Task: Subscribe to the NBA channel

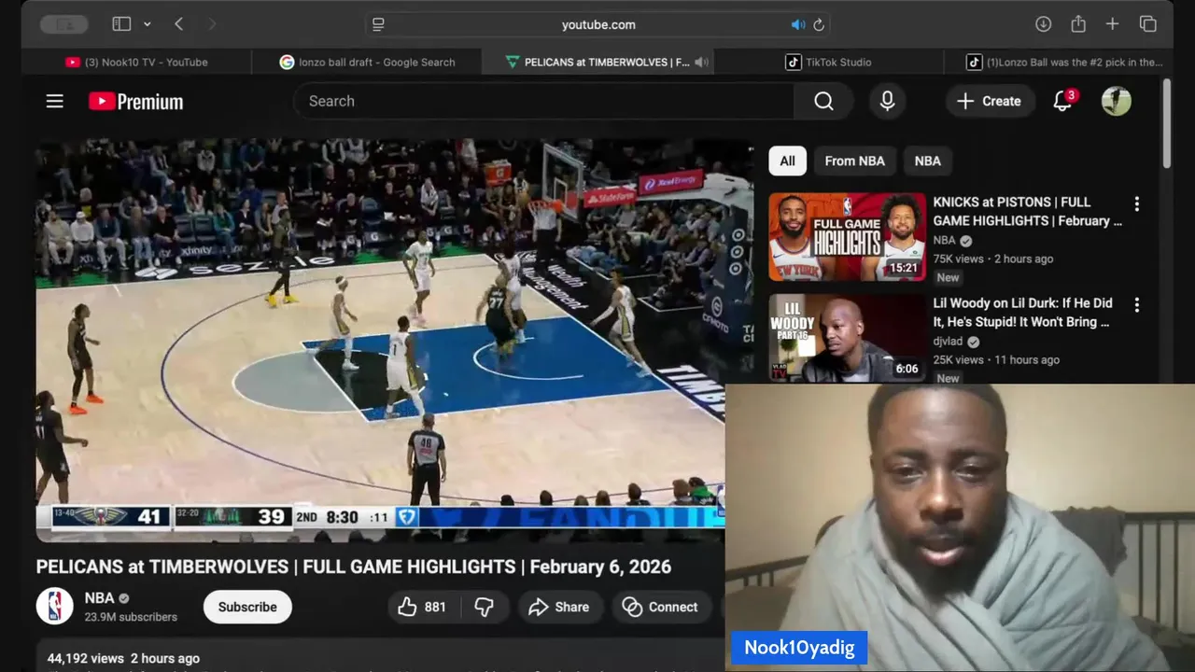Action: 247,607
